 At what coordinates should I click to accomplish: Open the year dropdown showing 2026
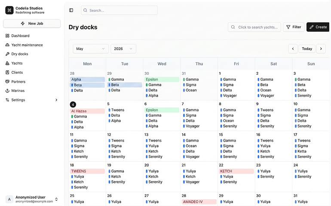pos(123,48)
